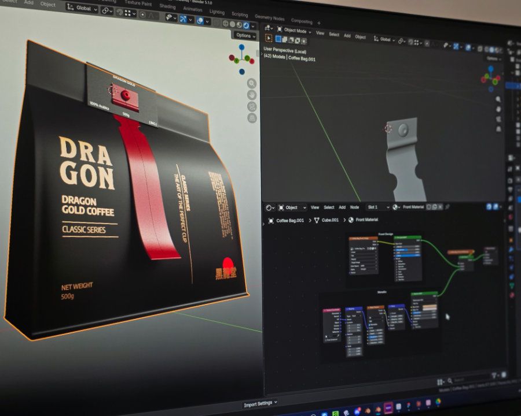Image resolution: width=521 pixels, height=416 pixels.
Task: Select rendered shading in left viewport
Action: (246, 25)
